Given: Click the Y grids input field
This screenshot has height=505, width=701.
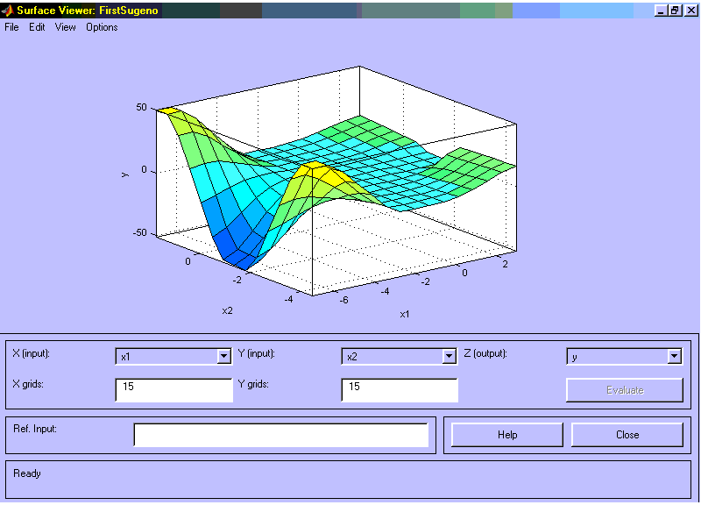Looking at the screenshot, I should pos(400,390).
